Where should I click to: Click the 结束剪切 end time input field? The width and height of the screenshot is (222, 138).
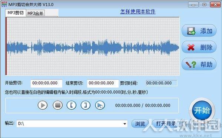(x=103, y=83)
